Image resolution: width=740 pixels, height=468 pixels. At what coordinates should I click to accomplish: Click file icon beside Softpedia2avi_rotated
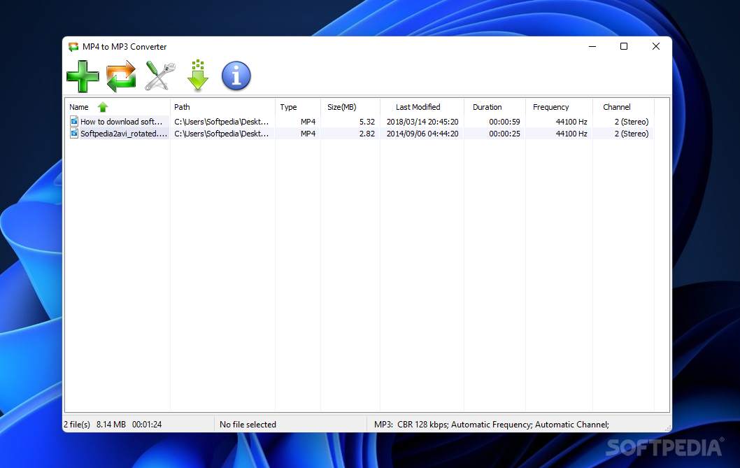coord(74,134)
